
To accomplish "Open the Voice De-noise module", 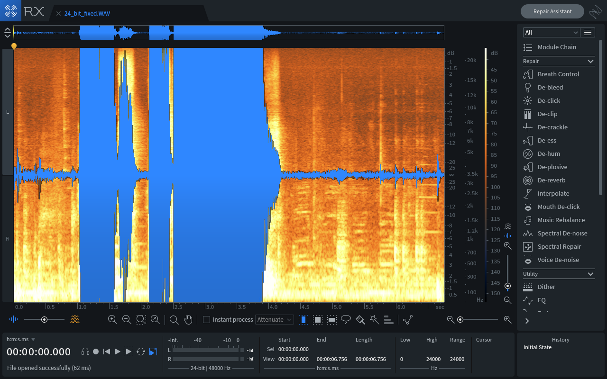I will (x=558, y=260).
